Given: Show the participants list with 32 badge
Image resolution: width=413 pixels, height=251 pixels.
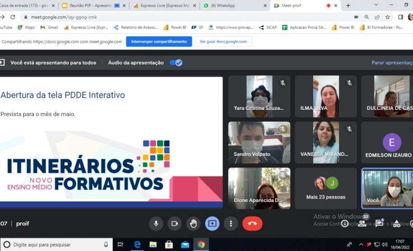Looking at the screenshot, I should point(362,223).
